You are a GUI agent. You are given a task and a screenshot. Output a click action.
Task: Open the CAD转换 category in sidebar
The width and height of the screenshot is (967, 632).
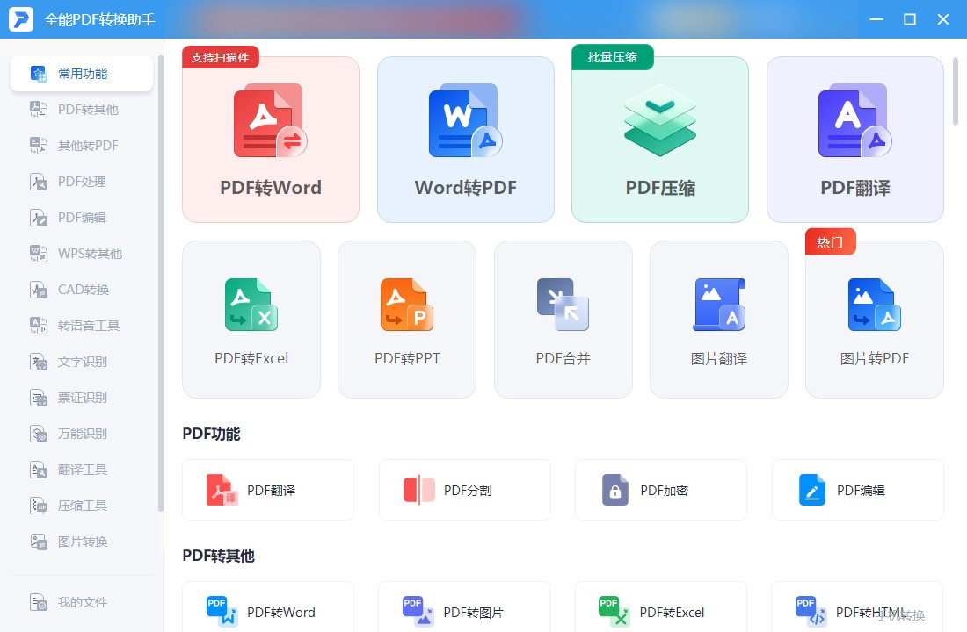click(x=82, y=290)
